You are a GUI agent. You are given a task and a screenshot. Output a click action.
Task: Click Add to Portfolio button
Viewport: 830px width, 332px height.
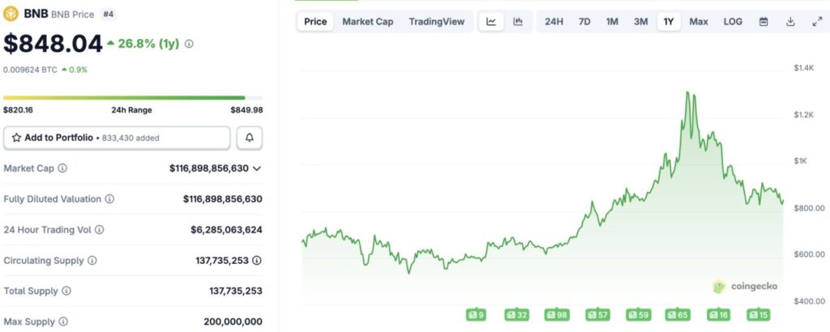click(x=118, y=138)
